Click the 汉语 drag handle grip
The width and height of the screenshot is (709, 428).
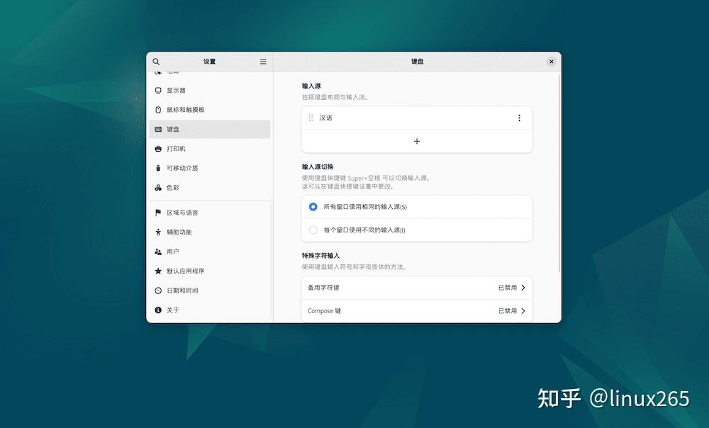311,118
